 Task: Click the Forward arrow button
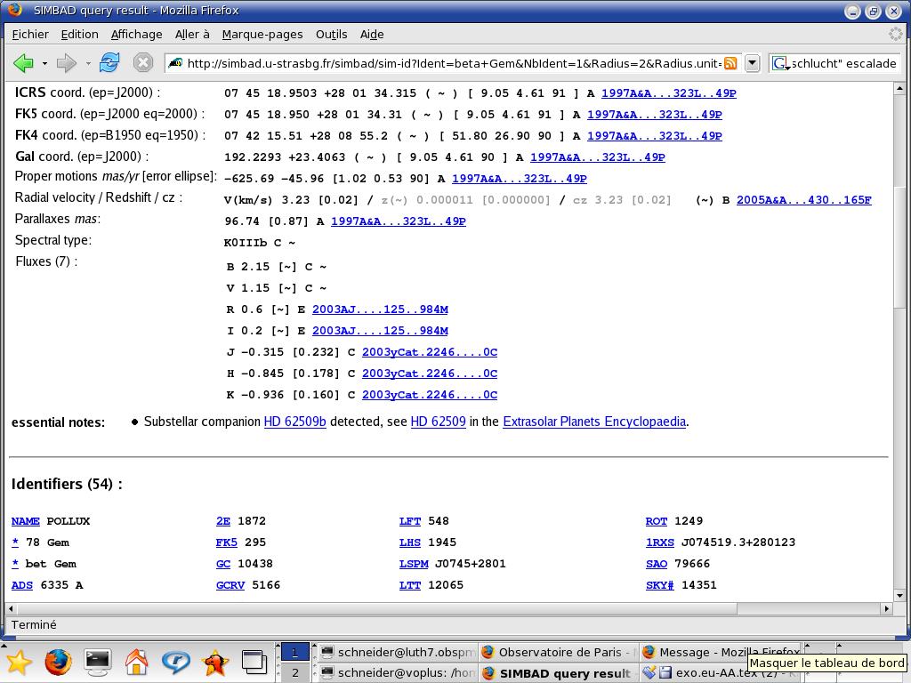tap(66, 63)
